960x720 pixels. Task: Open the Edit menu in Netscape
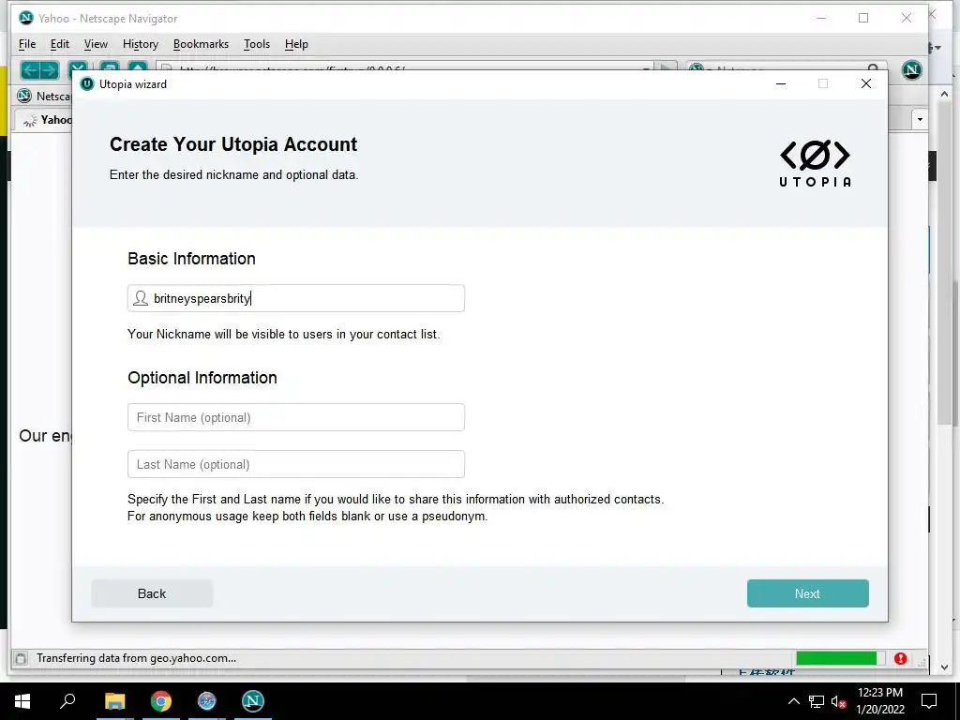(59, 44)
